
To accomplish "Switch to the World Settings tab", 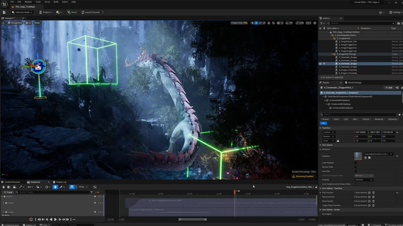I will [x=354, y=82].
